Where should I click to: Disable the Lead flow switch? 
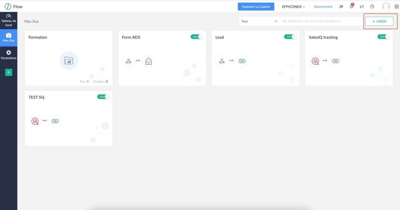click(290, 37)
